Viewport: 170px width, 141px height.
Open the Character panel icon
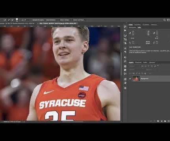coord(125,48)
